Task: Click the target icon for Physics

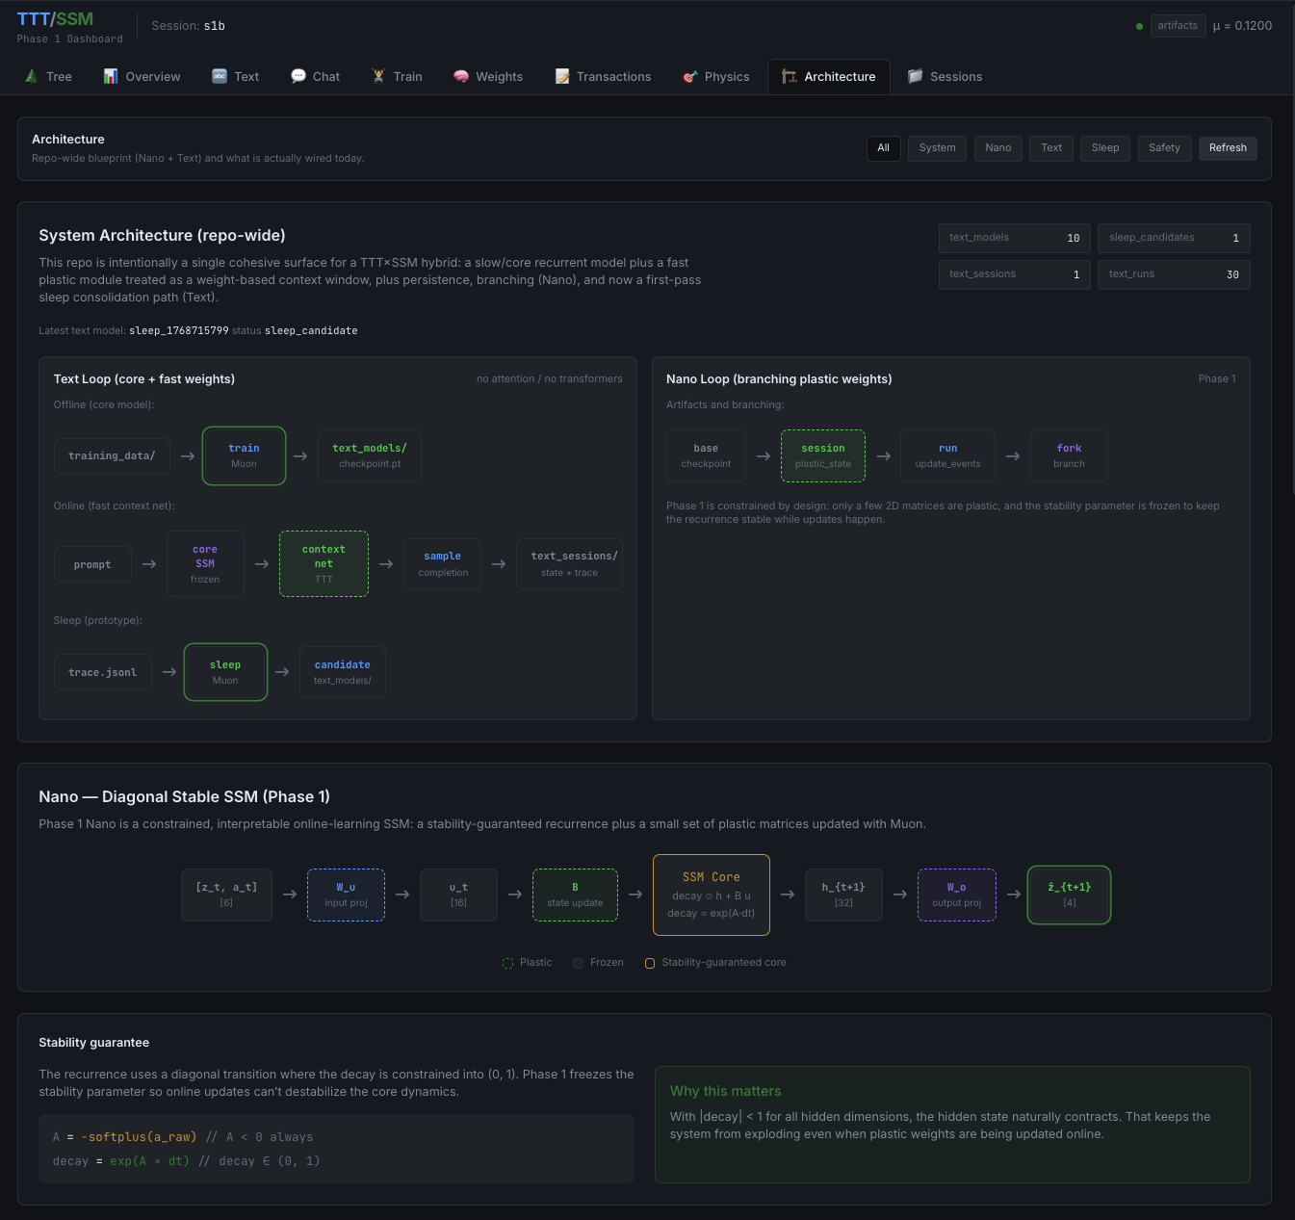Action: click(x=689, y=77)
